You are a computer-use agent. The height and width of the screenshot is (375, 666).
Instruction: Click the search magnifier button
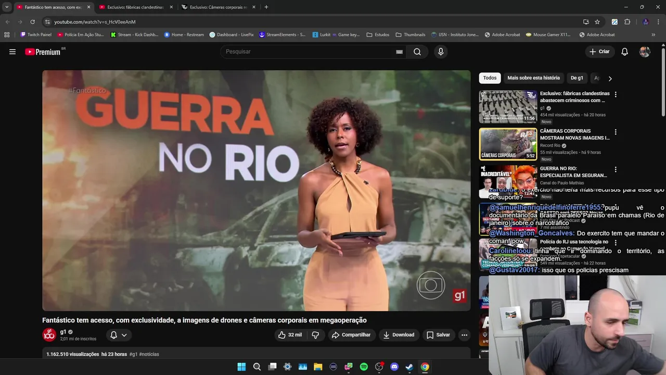tap(417, 52)
